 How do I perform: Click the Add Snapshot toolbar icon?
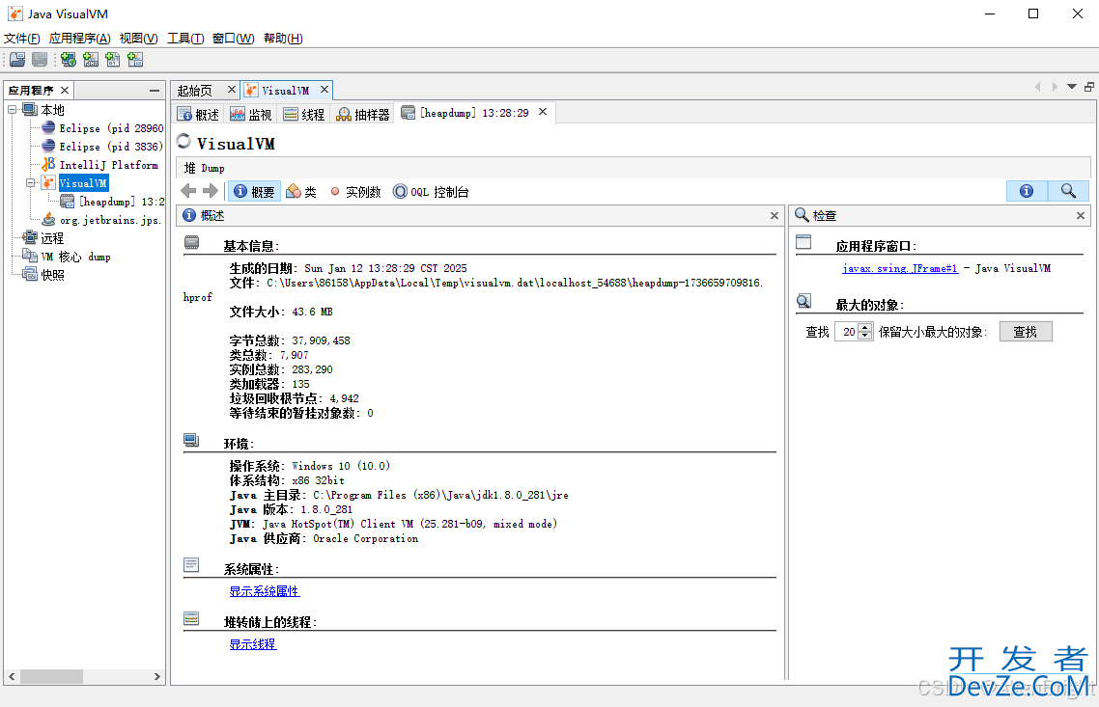(135, 60)
